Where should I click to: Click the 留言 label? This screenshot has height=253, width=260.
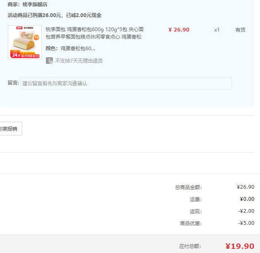13,83
